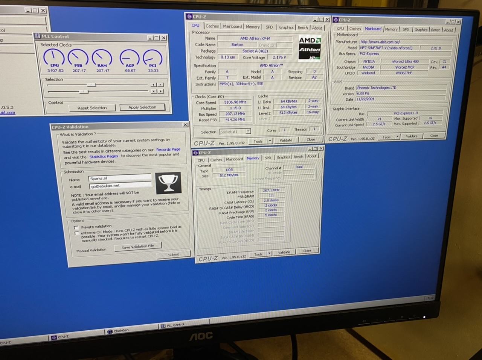Click Reset Selection in PLL Control
The height and width of the screenshot is (360, 482).
coord(92,108)
